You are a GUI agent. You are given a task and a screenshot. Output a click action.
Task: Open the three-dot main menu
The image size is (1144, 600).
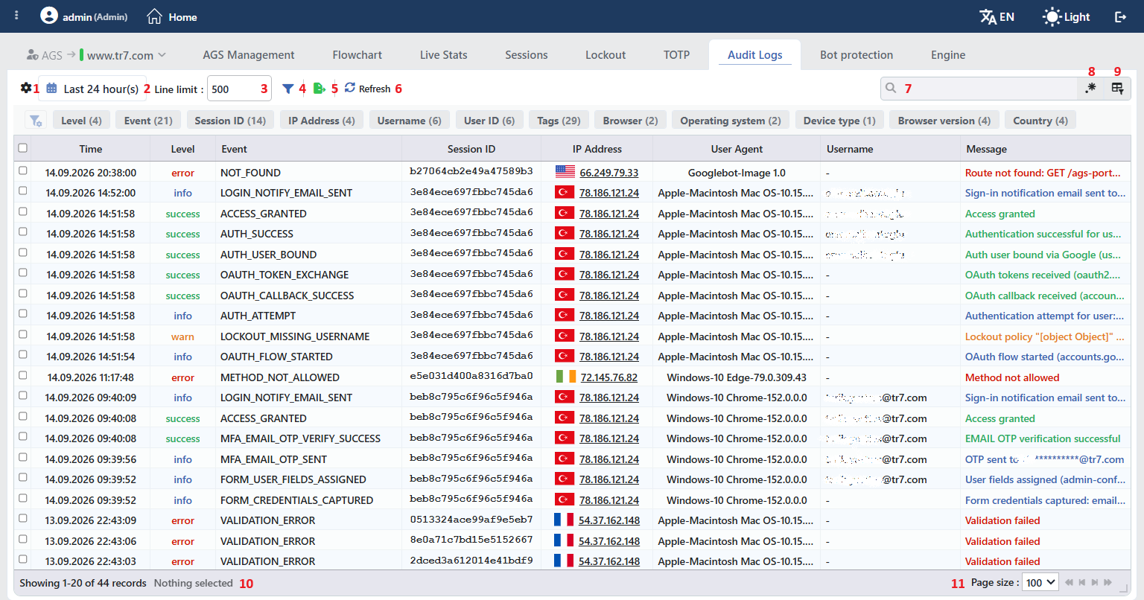pos(16,16)
